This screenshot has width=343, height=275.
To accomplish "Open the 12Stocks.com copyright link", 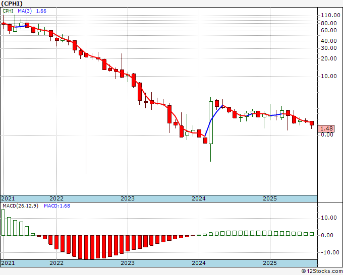I will tap(322, 271).
